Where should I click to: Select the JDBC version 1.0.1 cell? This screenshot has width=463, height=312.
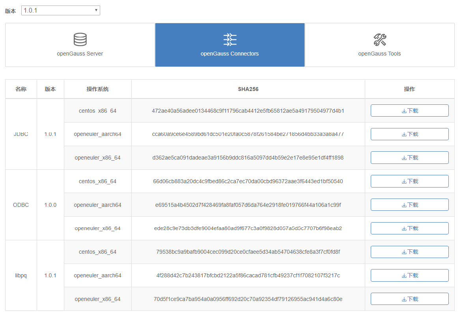click(x=50, y=134)
